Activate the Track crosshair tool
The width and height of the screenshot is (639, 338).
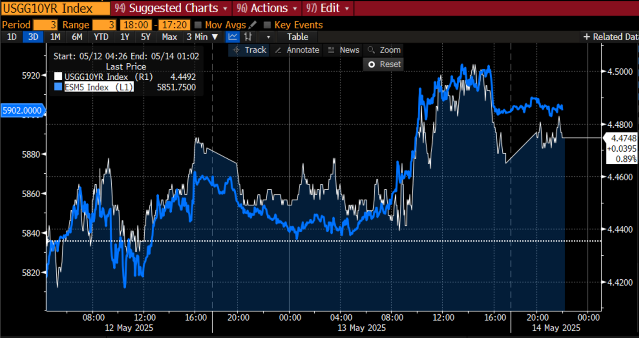[x=249, y=50]
